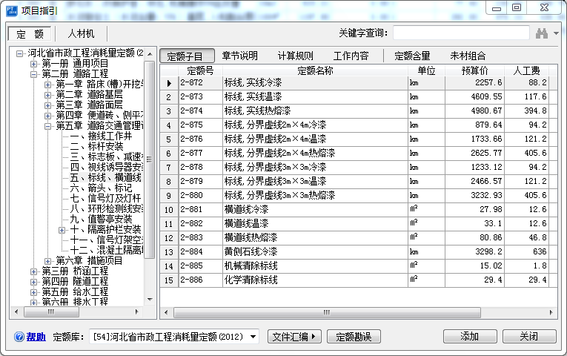The height and width of the screenshot is (356, 567).
Task: Open the 计算规则 tab
Action: click(296, 56)
